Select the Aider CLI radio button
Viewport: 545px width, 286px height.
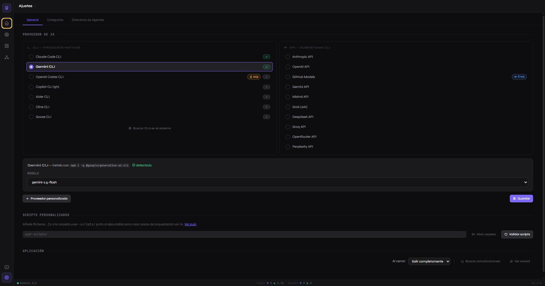coord(31,97)
